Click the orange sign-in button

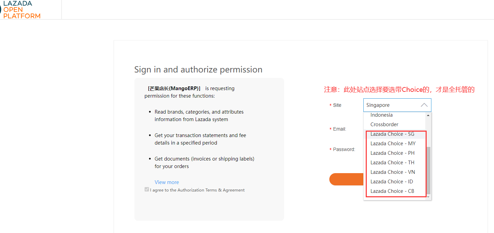(x=346, y=179)
